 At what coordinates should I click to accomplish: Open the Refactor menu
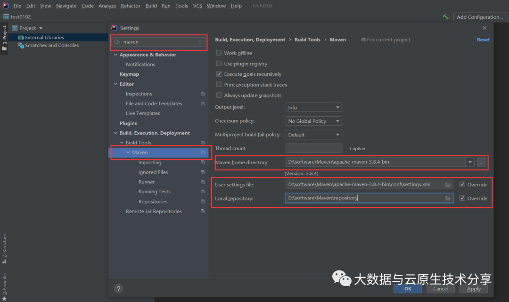[x=131, y=6]
